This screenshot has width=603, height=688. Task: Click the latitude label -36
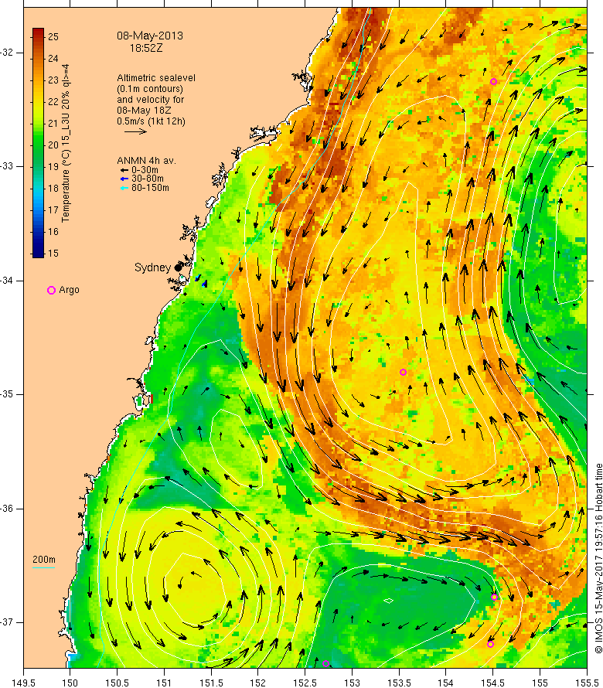coord(7,509)
